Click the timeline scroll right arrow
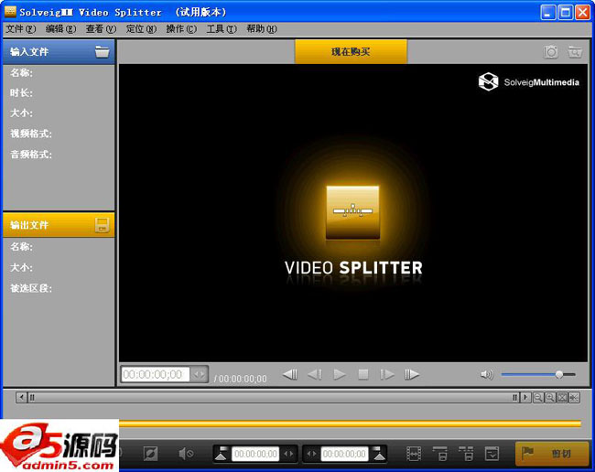 (525, 397)
